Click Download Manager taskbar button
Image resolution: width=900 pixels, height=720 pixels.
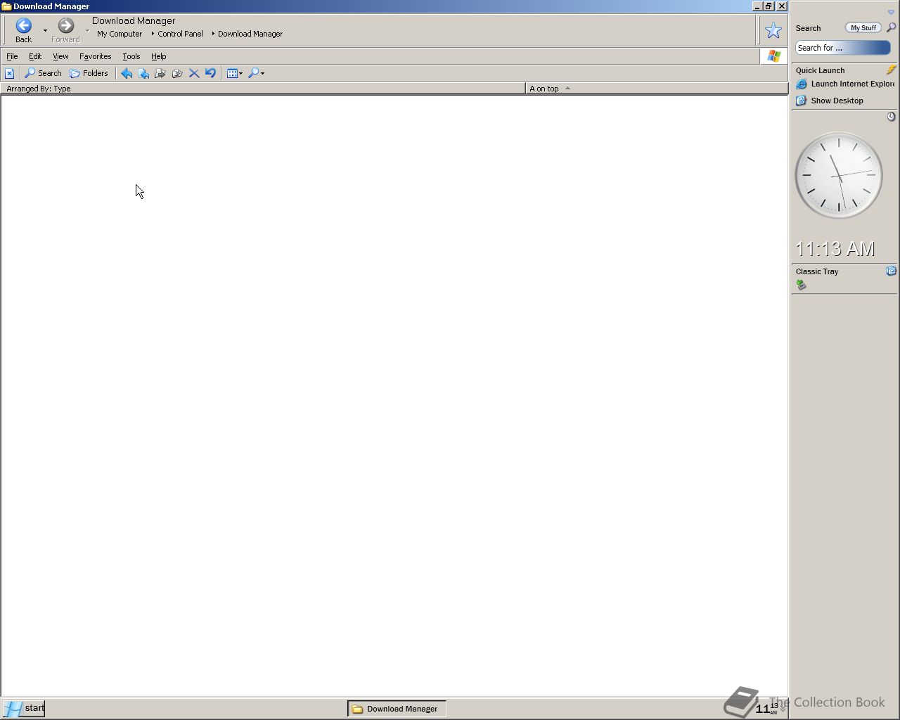397,709
